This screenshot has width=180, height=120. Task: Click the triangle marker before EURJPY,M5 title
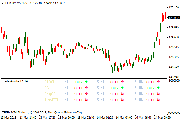(x=3, y=3)
